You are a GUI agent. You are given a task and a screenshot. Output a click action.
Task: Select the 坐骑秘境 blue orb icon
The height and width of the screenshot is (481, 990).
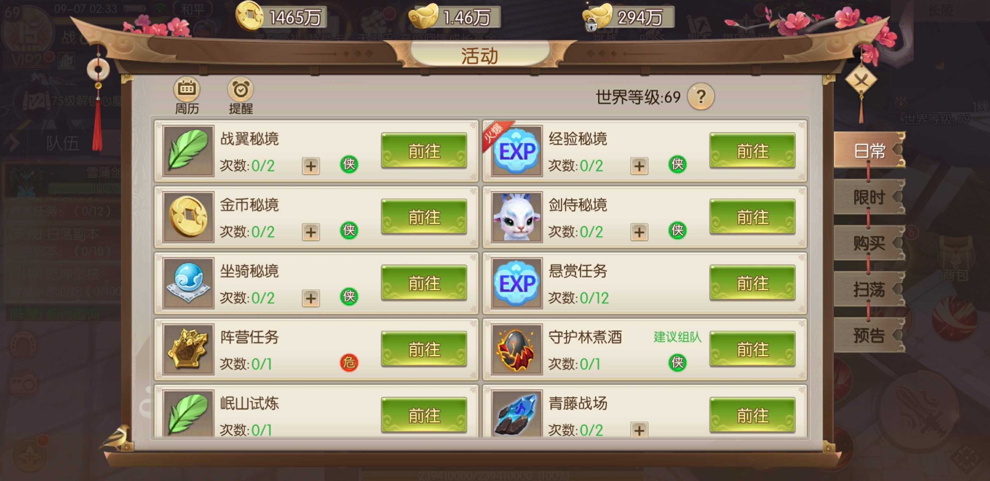[188, 283]
